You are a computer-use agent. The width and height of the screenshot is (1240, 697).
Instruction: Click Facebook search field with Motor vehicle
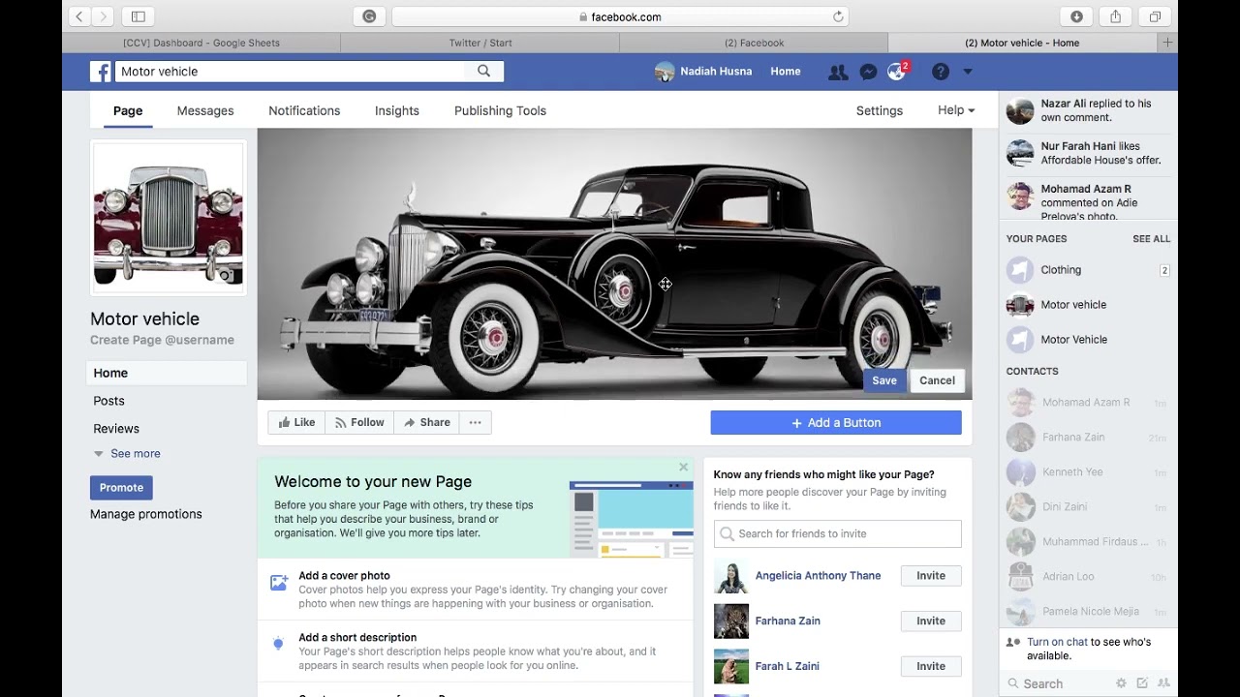[290, 72]
